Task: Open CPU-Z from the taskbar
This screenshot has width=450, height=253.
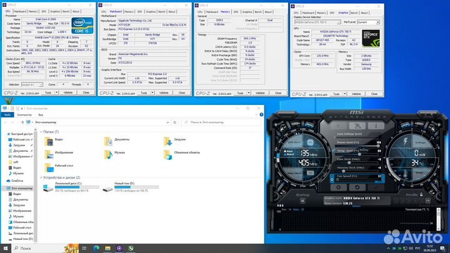Action: (119, 248)
